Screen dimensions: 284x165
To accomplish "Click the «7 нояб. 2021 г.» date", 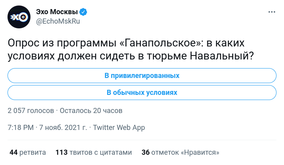I will [63, 128].
